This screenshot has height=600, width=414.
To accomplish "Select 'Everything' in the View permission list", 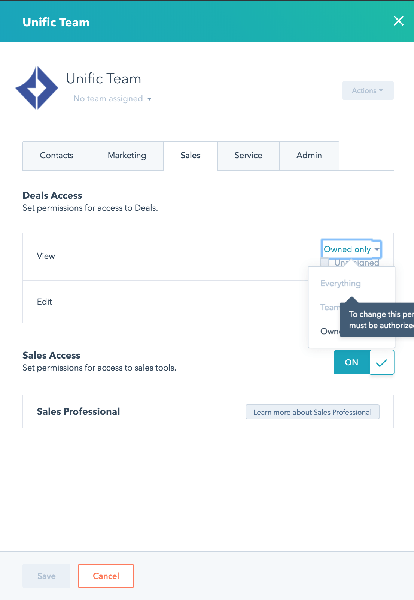I will pyautogui.click(x=340, y=283).
